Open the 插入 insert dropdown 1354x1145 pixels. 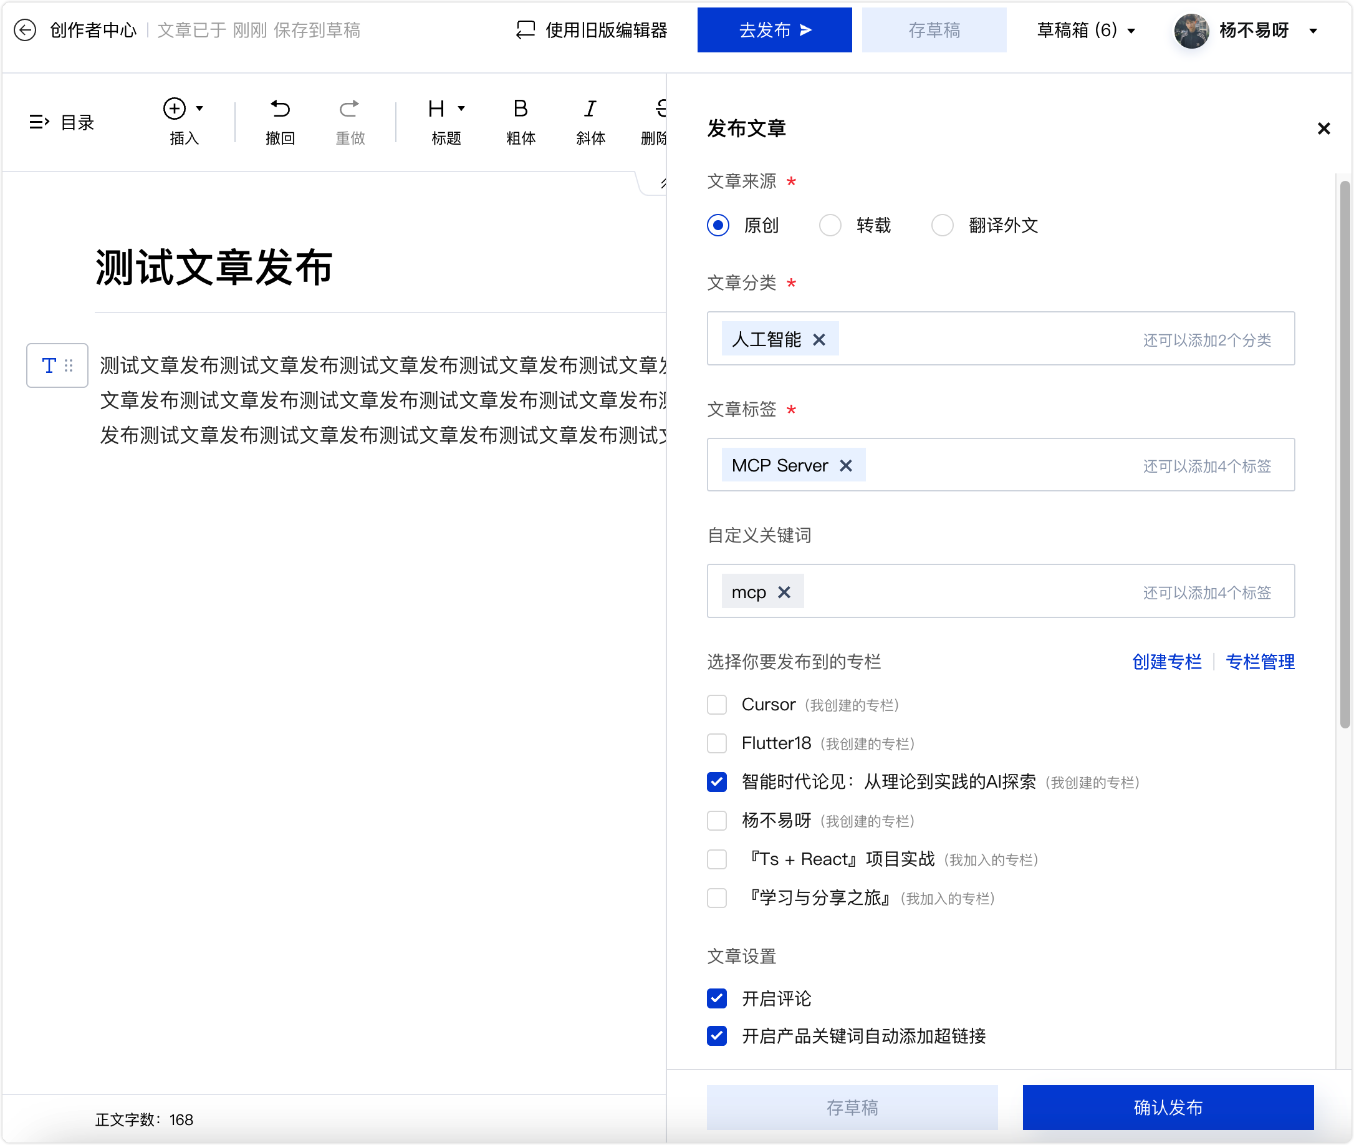(184, 109)
